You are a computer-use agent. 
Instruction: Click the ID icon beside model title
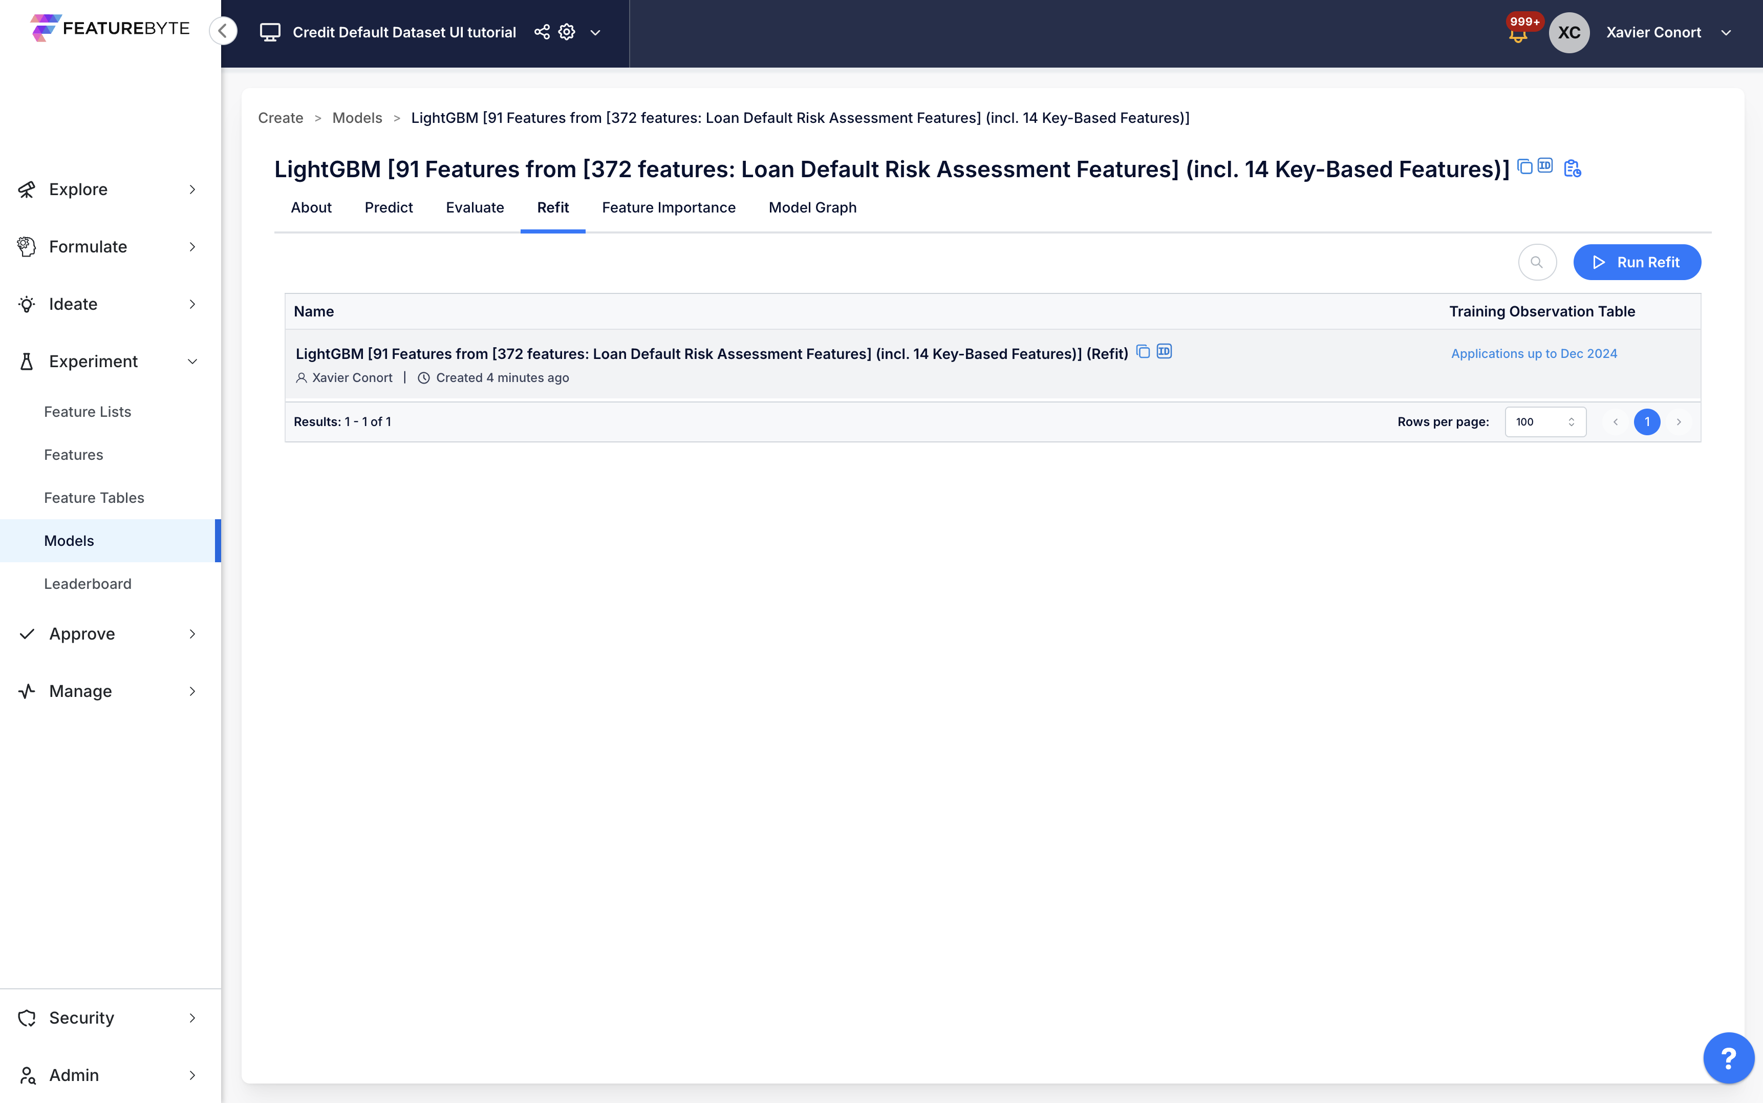coord(1545,165)
